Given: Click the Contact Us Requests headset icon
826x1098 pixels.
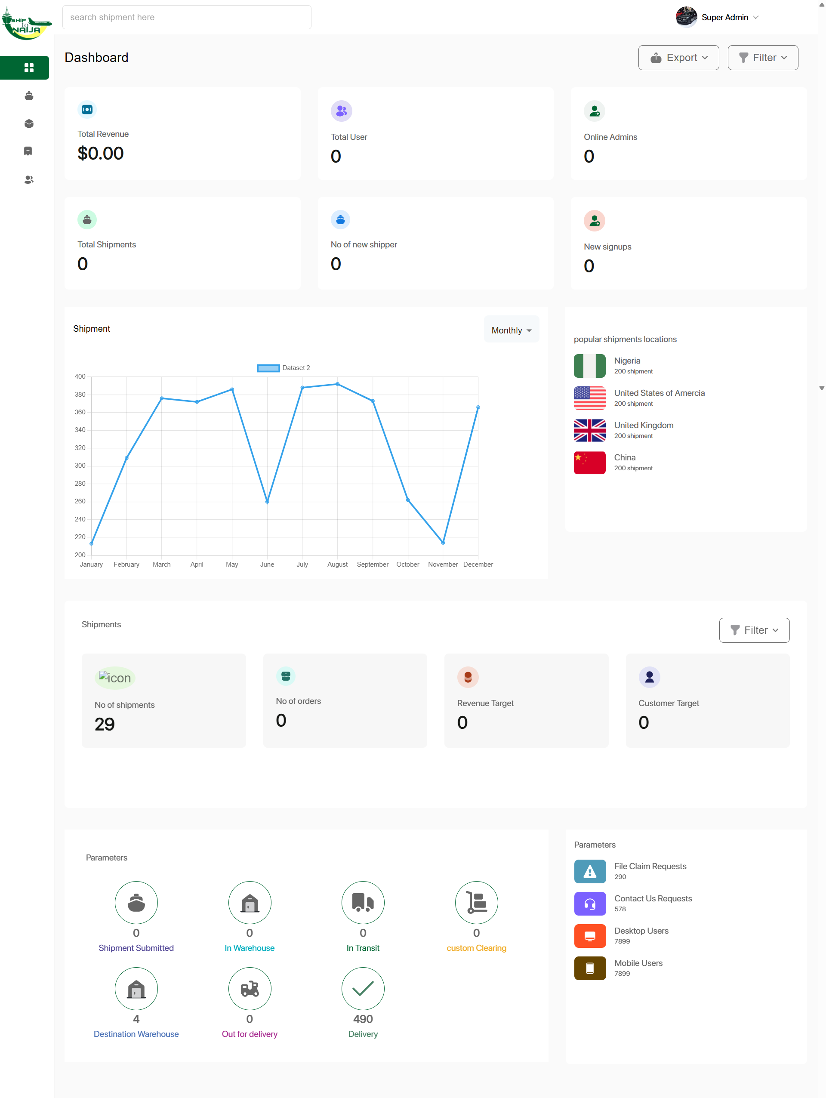Looking at the screenshot, I should [x=589, y=904].
